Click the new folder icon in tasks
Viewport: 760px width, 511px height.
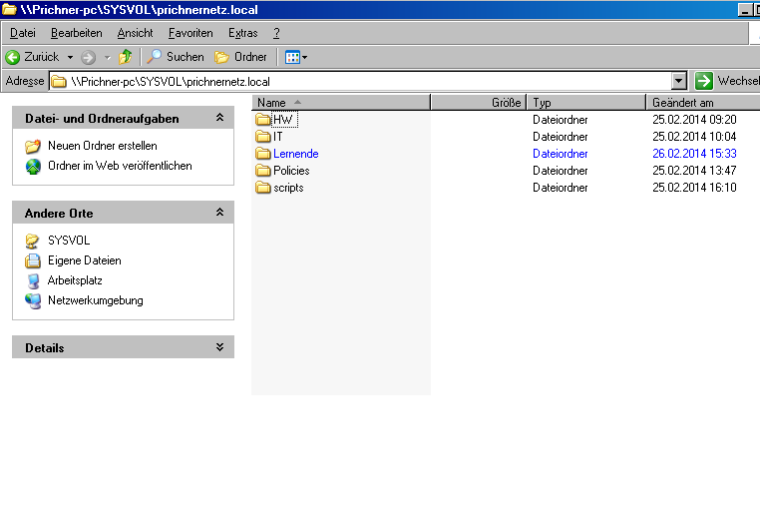33,146
